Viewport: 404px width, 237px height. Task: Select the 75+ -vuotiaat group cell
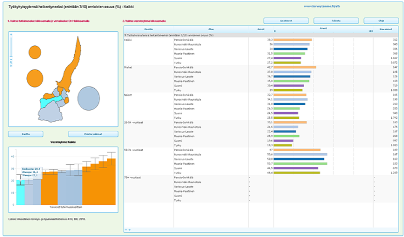132,177
